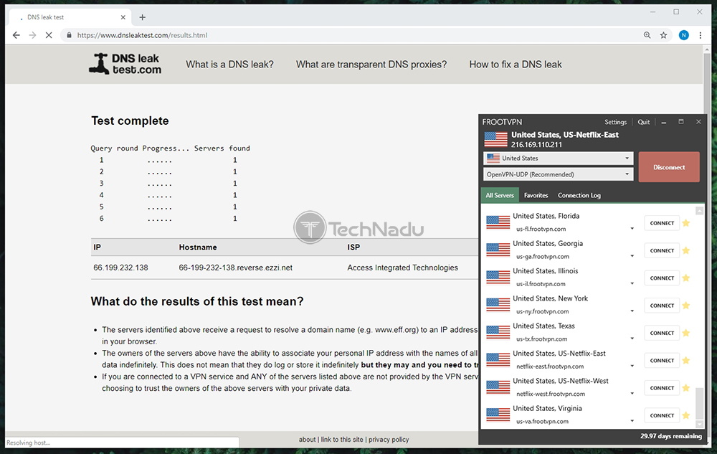The width and height of the screenshot is (717, 454).
Task: Click the server list scroll-up arrow
Action: point(699,211)
